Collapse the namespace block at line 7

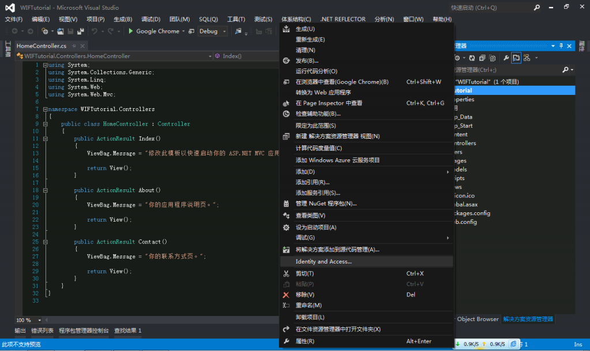(x=45, y=109)
